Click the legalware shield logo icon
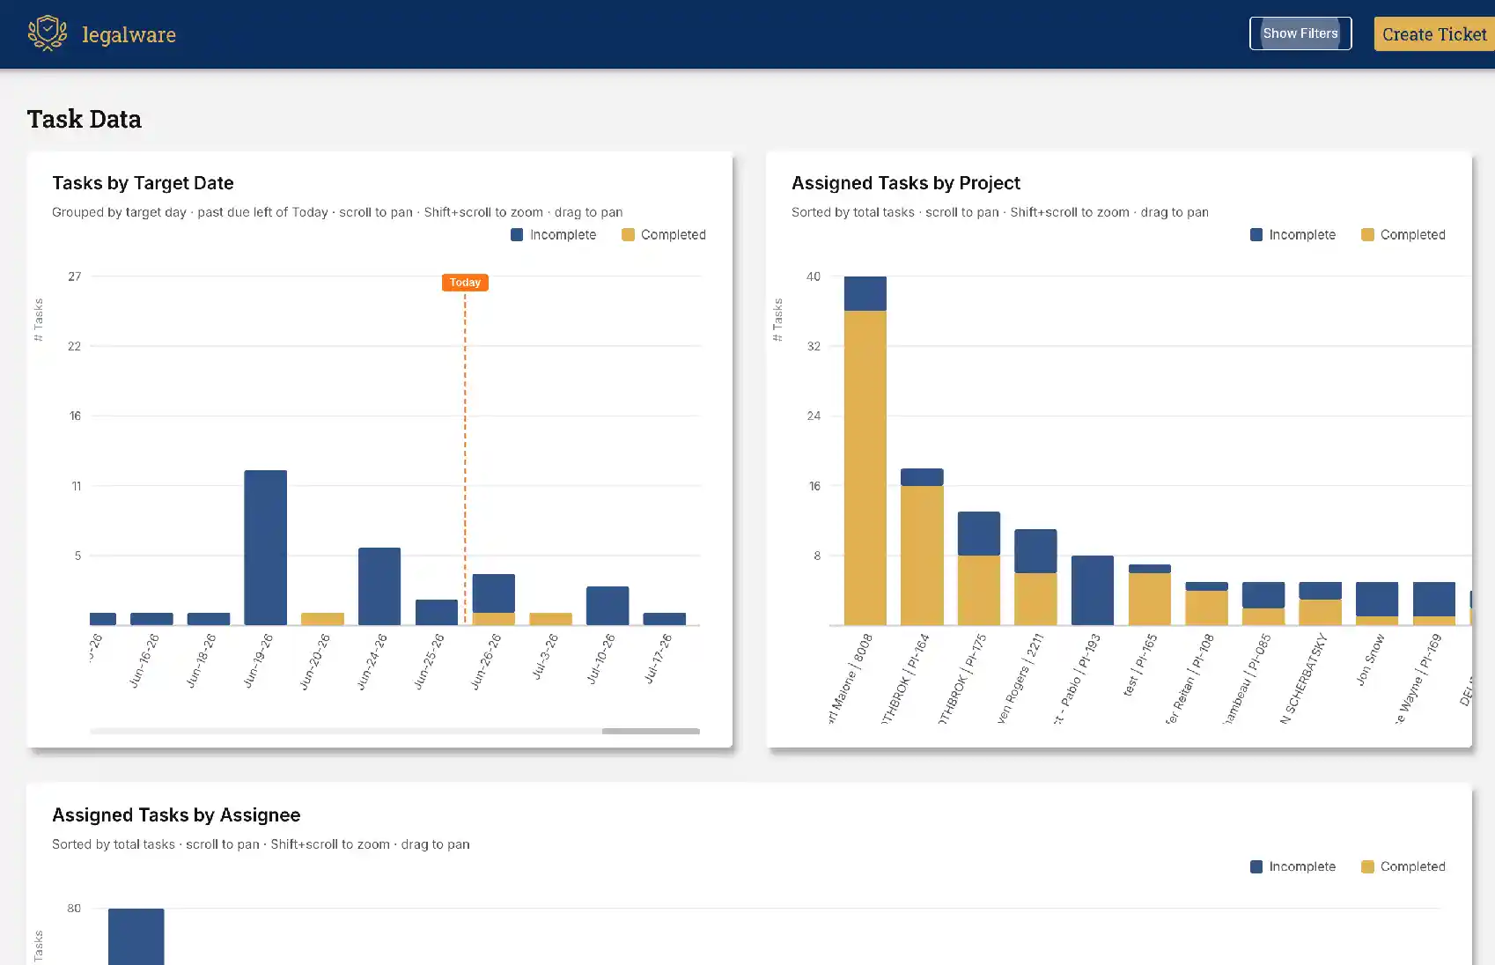Viewport: 1495px width, 965px height. tap(48, 33)
